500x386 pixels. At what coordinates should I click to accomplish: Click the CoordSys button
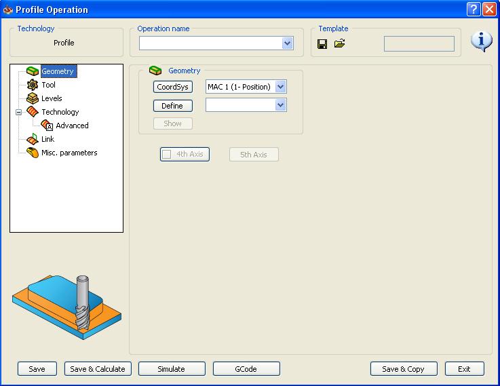click(173, 87)
